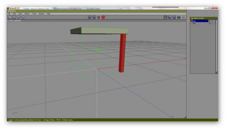Toggle visibility eye for Top object
225x128 pixels.
210,23
